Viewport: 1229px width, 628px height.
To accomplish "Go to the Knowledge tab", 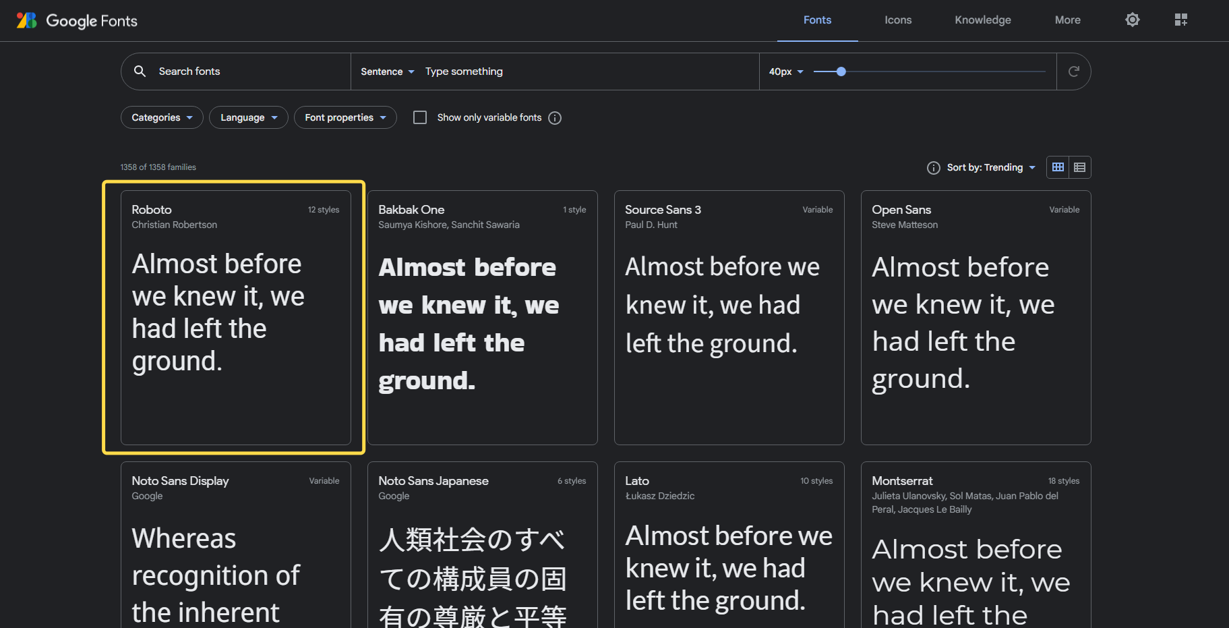I will [982, 20].
